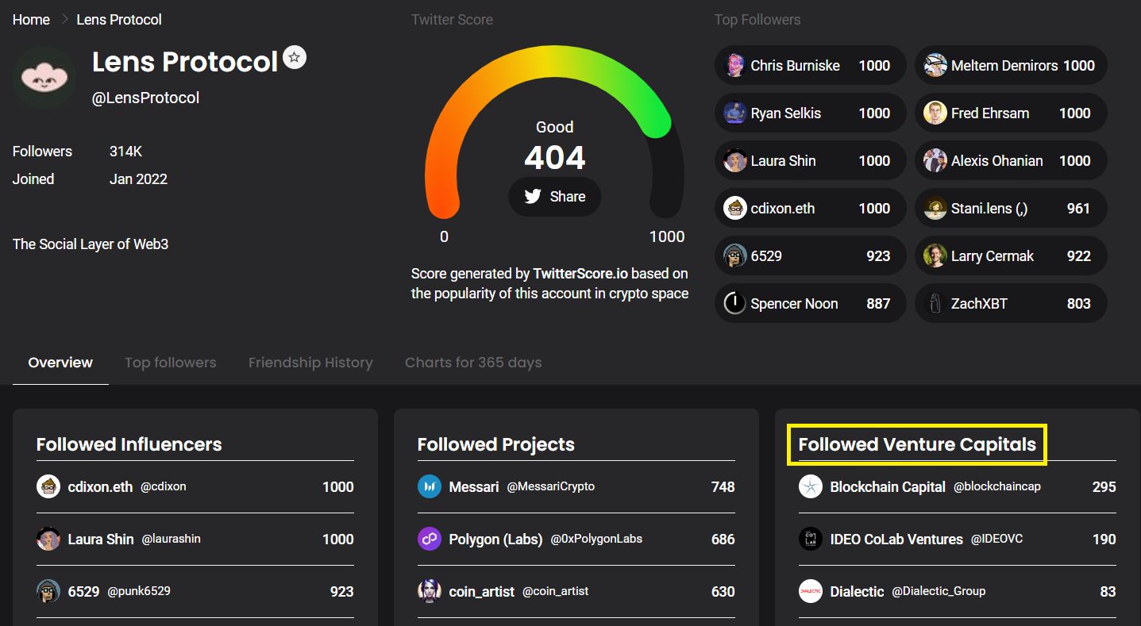Click the Dialectic logo icon
The height and width of the screenshot is (626, 1141).
click(811, 592)
